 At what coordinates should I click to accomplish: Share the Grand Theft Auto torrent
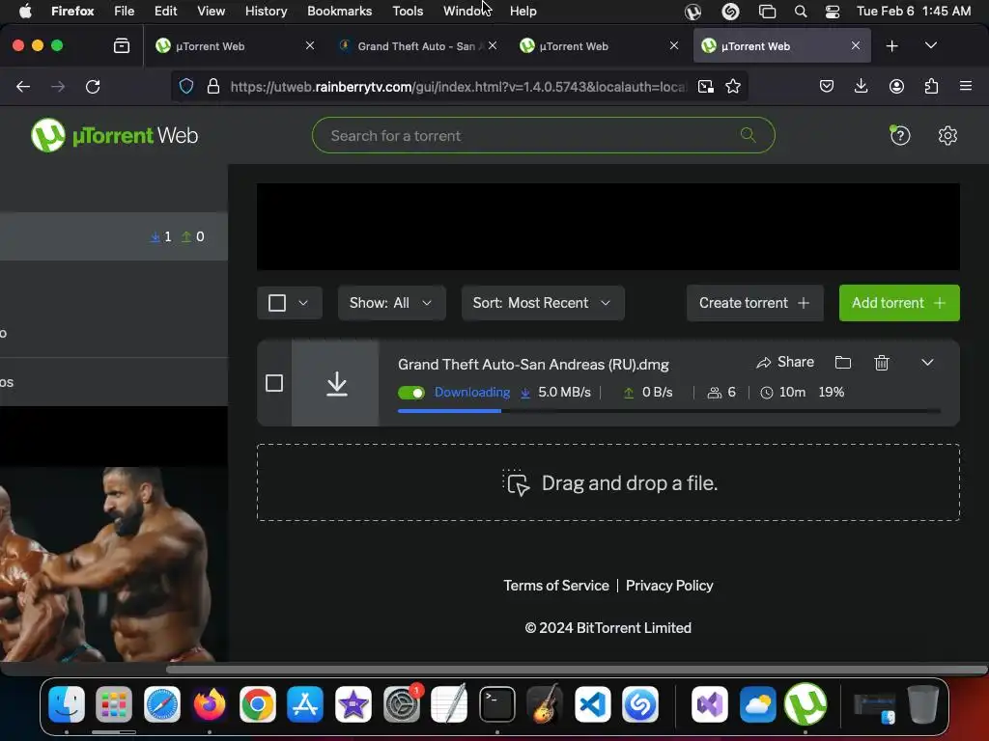(785, 363)
